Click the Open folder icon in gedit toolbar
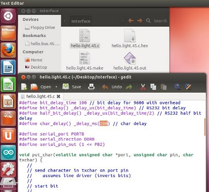Image resolution: width=209 pixels, height=192 pixels. pyautogui.click(x=34, y=87)
